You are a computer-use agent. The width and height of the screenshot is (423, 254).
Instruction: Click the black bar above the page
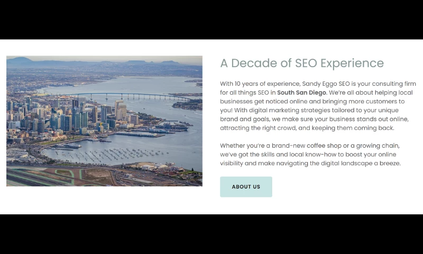pos(212,20)
